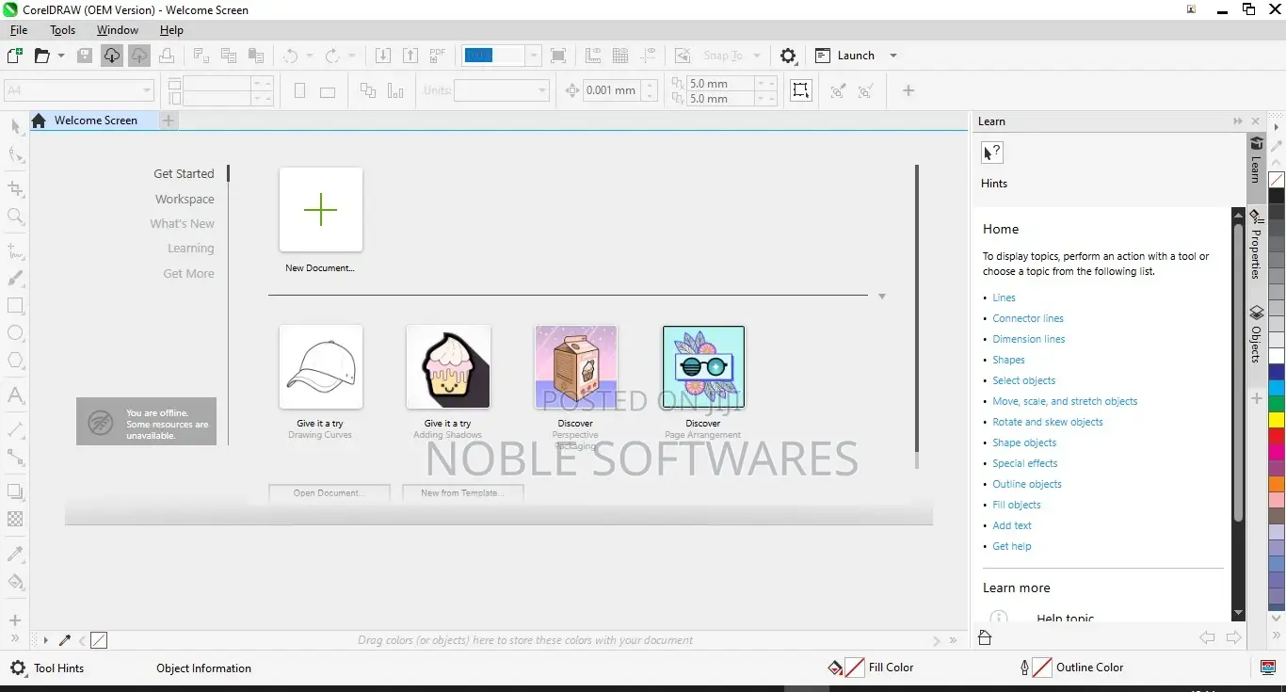Click the nudge distance 0.001 mm field
Viewport: 1286px width, 692px height.
[x=613, y=90]
